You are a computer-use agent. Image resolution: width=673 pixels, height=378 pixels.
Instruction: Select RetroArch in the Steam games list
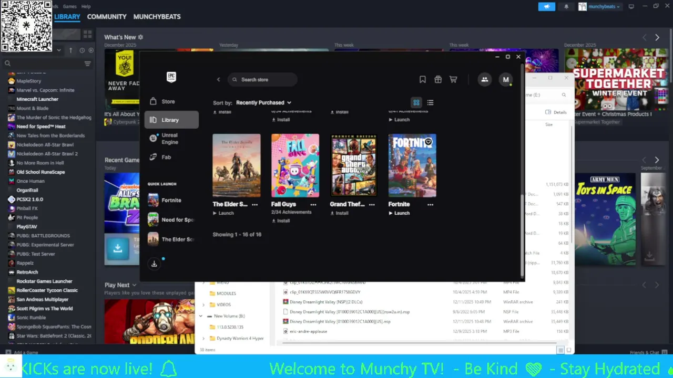coord(27,272)
